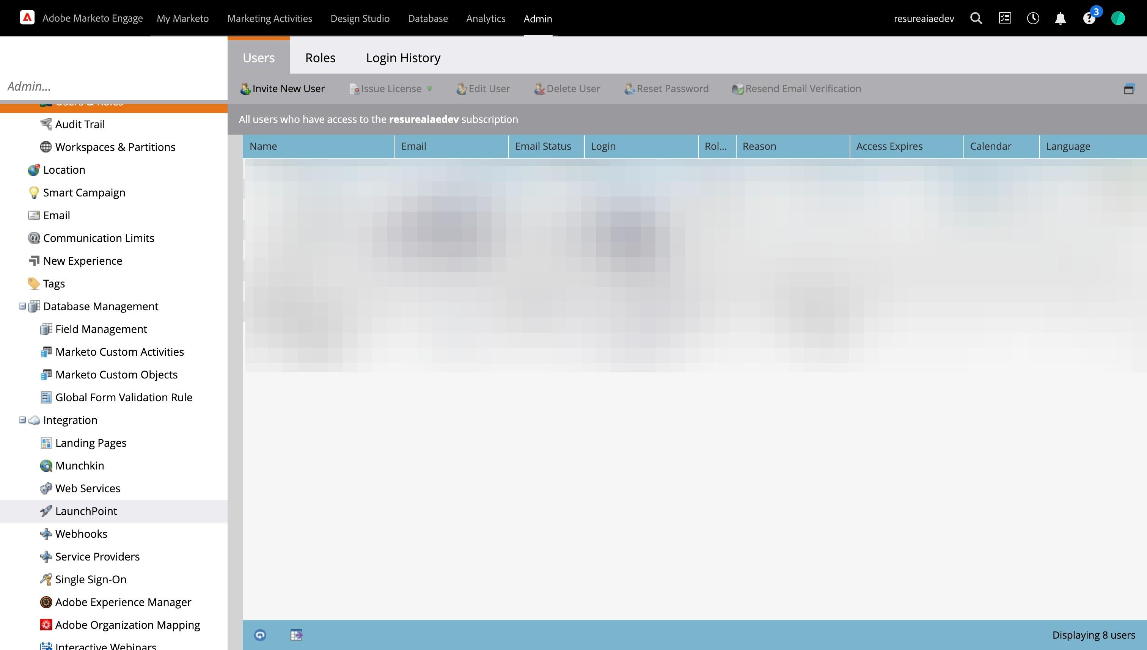Click the window restore icon in toolbar

[x=1129, y=89]
